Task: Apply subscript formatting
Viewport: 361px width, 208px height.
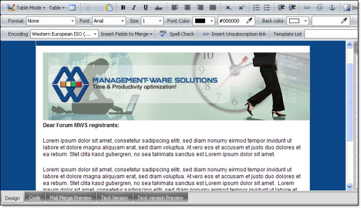Action: 228,7
